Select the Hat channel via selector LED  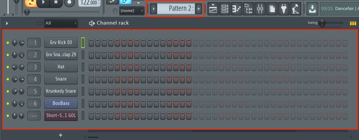click(x=83, y=67)
